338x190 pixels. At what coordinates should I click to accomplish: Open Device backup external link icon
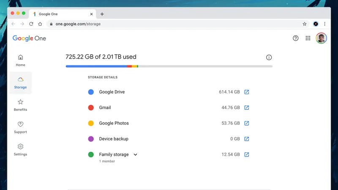pos(247,139)
